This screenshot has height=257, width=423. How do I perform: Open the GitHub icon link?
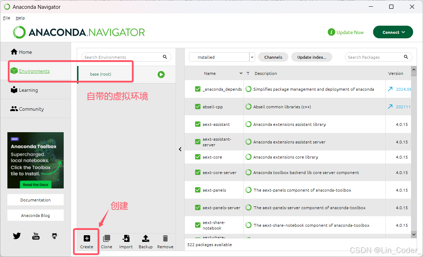click(55, 236)
